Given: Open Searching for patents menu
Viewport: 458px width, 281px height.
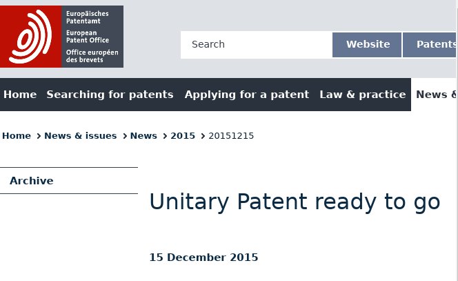Looking at the screenshot, I should tap(110, 95).
